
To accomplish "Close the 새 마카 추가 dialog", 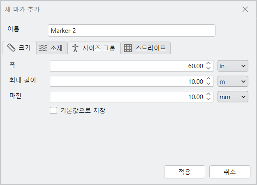I will (x=245, y=9).
